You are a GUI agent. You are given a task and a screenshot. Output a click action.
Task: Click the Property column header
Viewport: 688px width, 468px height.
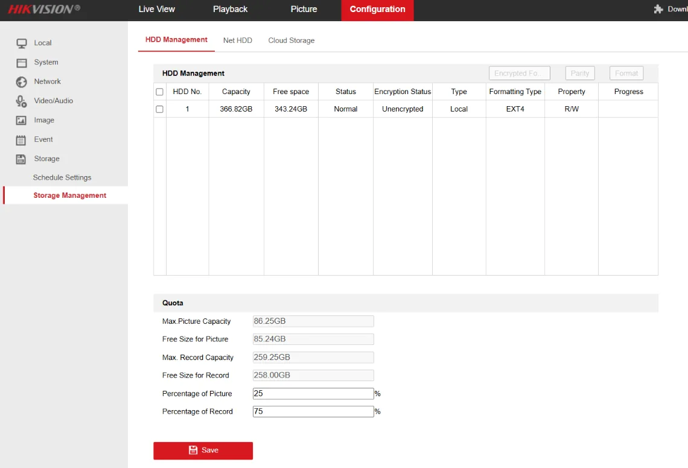[572, 92]
